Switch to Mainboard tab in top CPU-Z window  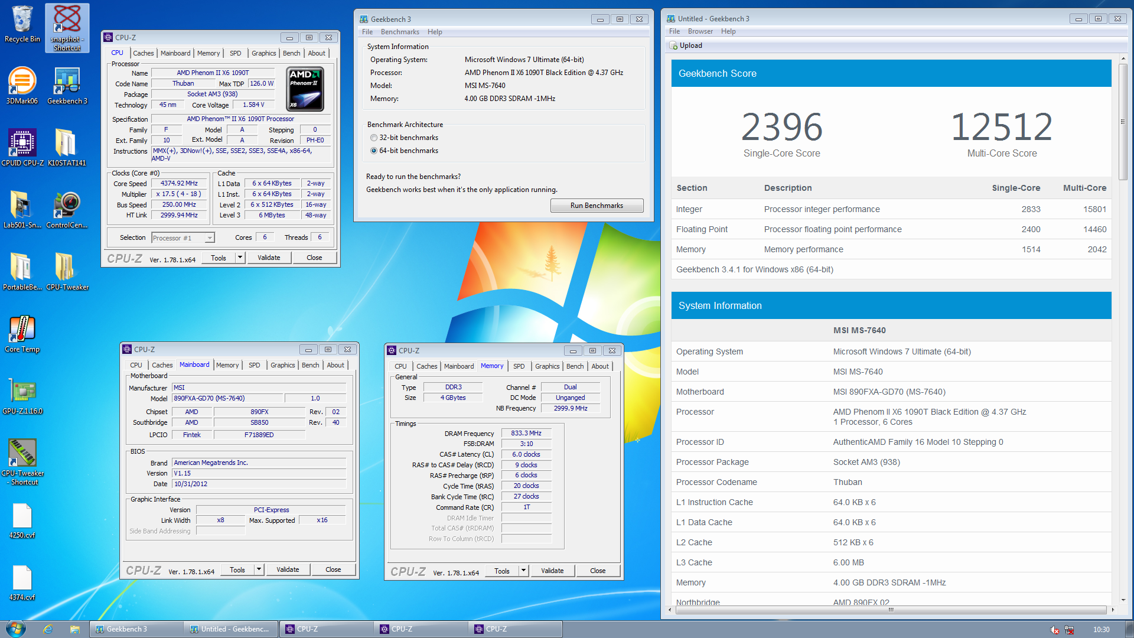click(175, 53)
